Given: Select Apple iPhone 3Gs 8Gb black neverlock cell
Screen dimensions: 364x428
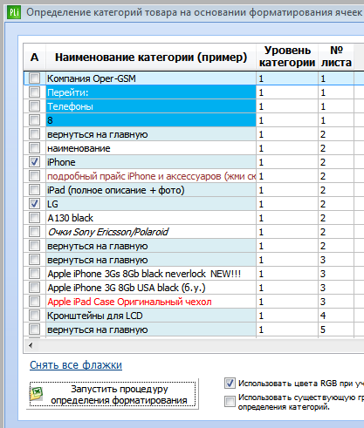Looking at the screenshot, I should pos(151,274).
